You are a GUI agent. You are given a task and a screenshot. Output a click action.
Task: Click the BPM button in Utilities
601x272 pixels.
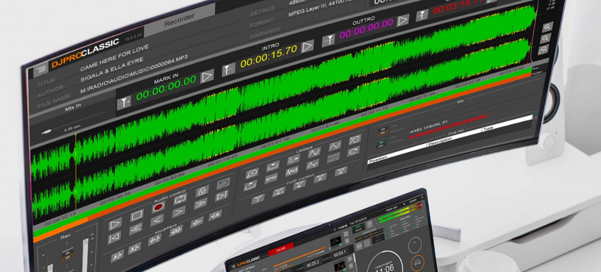click(x=272, y=179)
